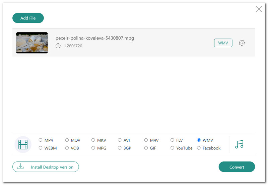Screen dimensions: 268x185
Task: Select the MKV radio option
Action: [x=93, y=140]
